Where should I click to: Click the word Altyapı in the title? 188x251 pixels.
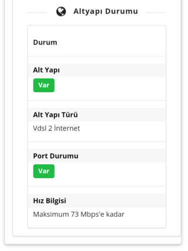tap(88, 12)
